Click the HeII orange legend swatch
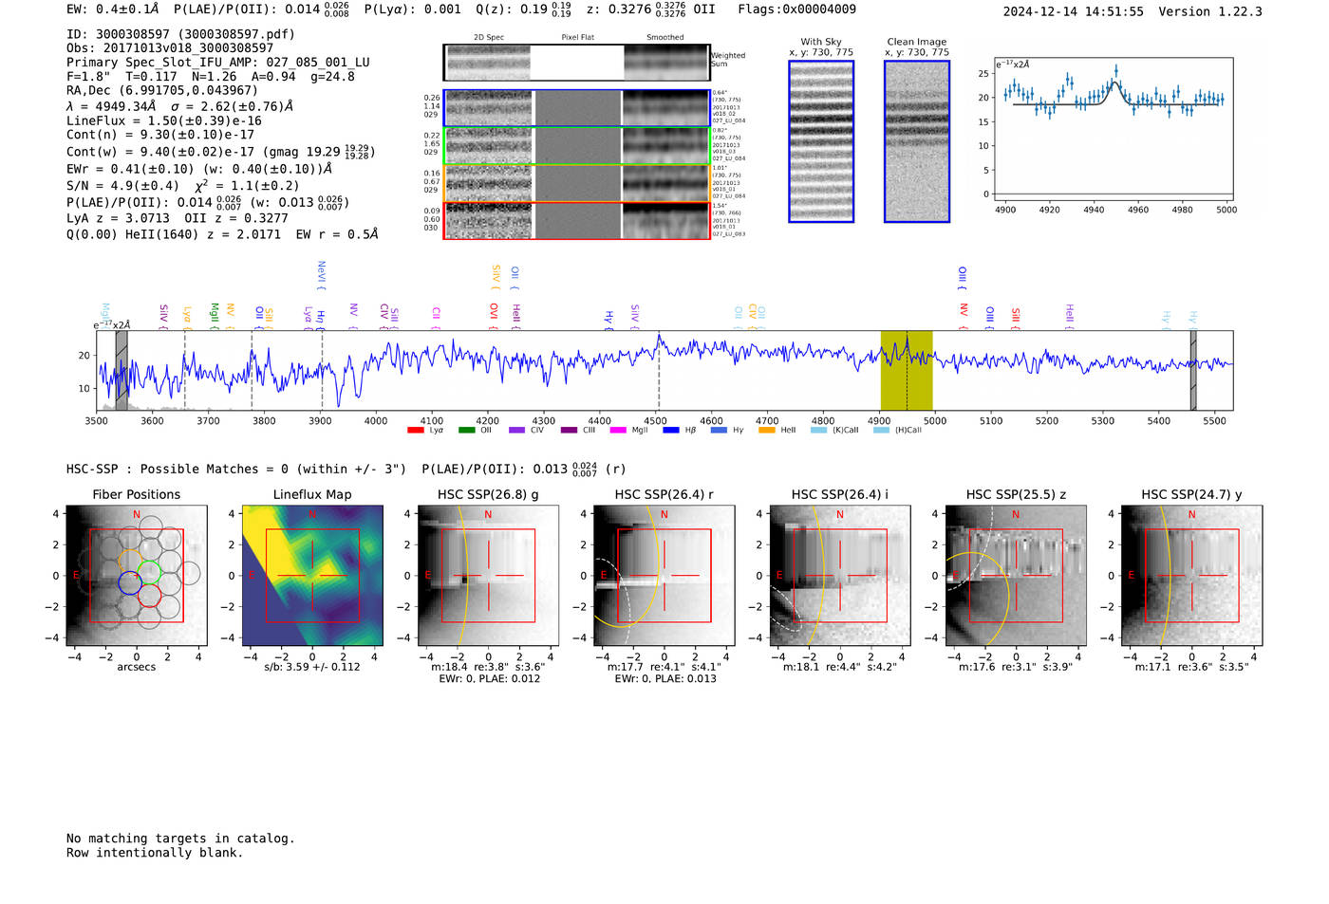This screenshot has height=904, width=1329. tap(767, 430)
